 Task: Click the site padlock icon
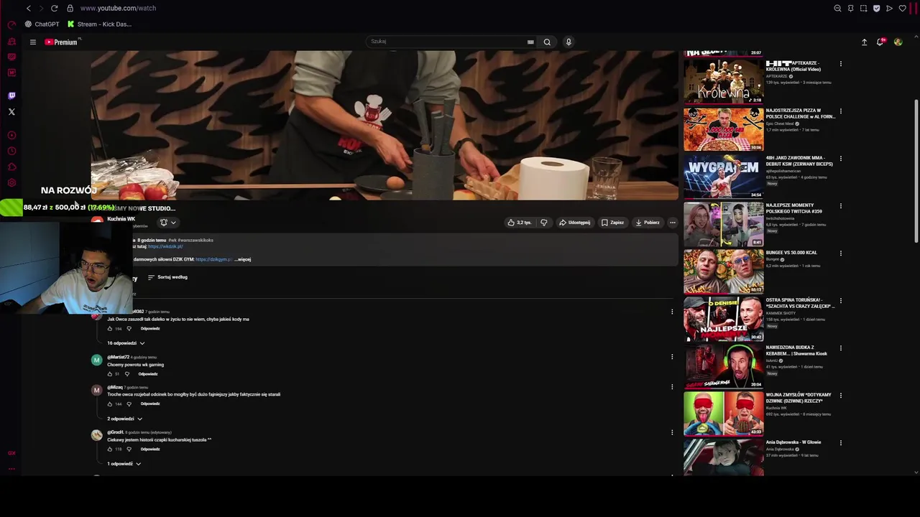[70, 8]
